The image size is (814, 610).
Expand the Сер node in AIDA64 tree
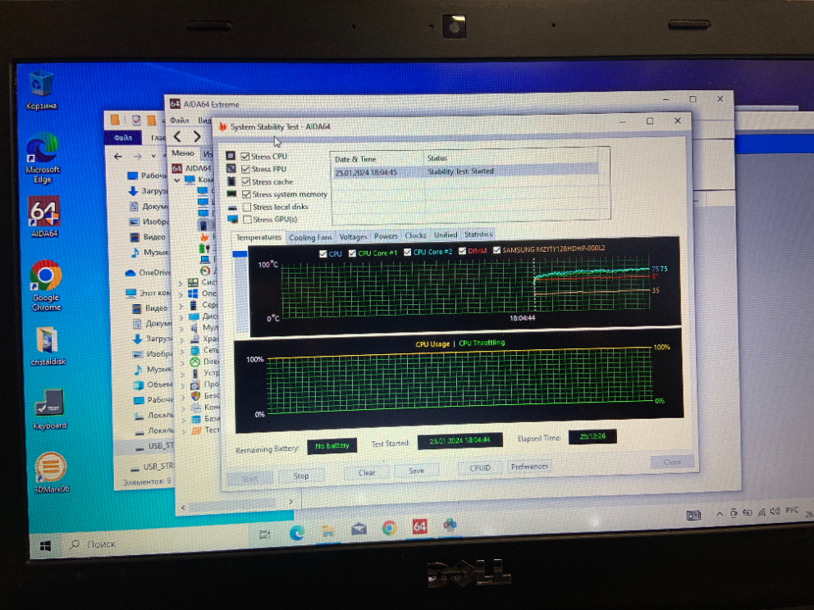(181, 306)
